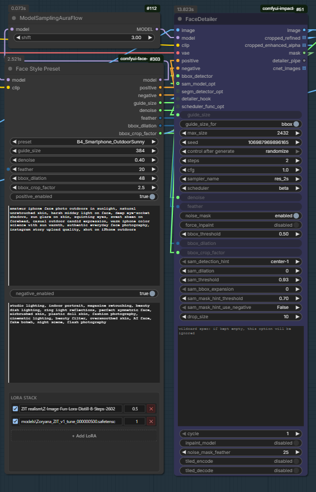
Task: Click the comfyui-face #303 node badge
Action: [x=140, y=58]
